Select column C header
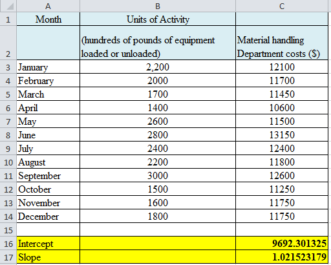The height and width of the screenshot is (265, 331). pos(282,6)
